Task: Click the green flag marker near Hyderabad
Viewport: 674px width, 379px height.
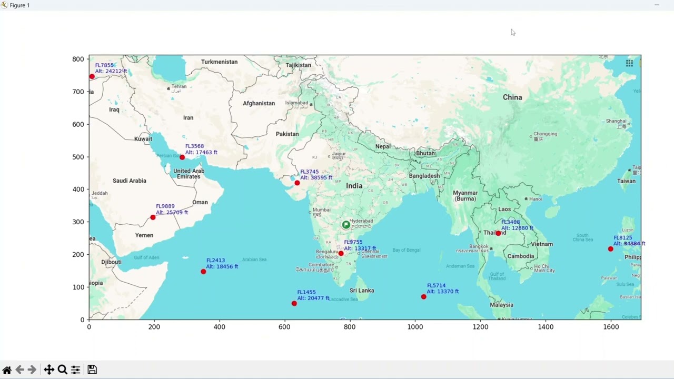Action: pos(346,225)
